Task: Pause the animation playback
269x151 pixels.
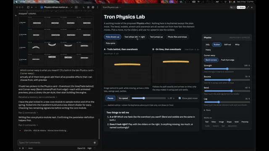Action: (x=110, y=98)
